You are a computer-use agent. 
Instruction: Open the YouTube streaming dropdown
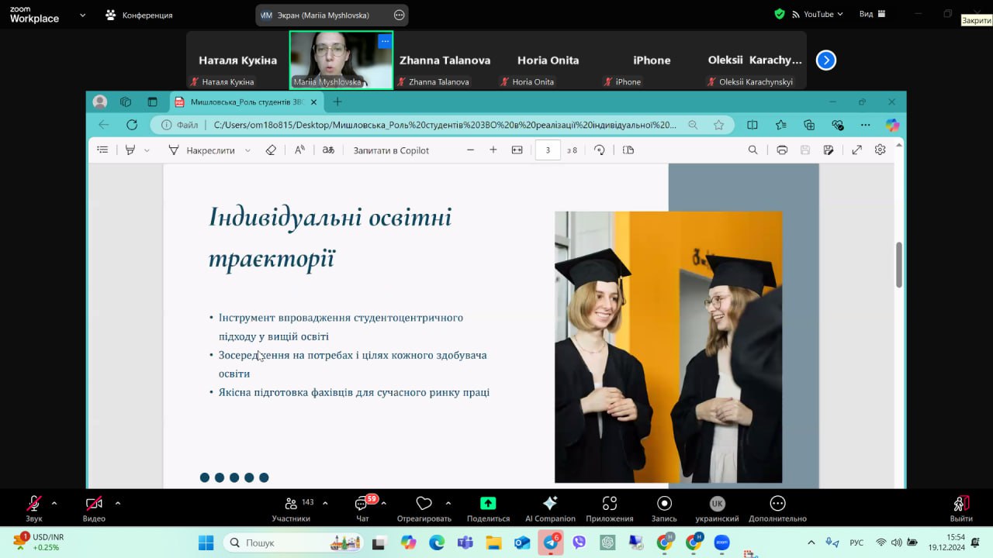824,14
